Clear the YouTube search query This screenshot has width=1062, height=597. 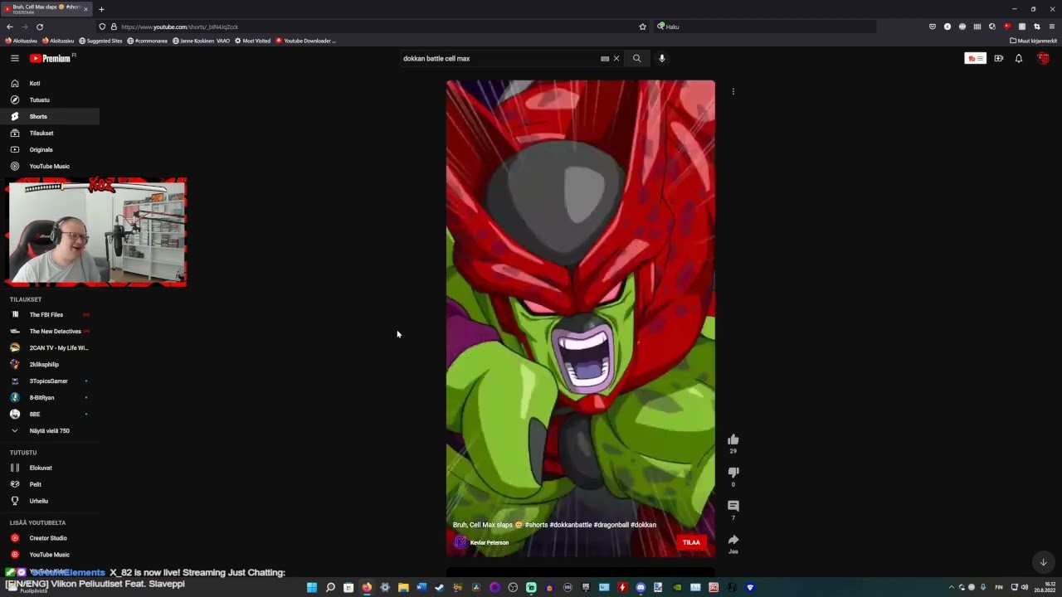616,59
